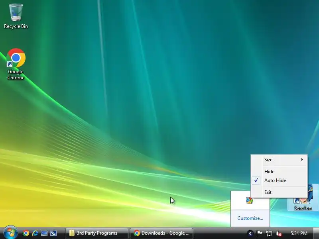Collapse hidden tray icons arrow
The width and height of the screenshot is (319, 239).
pos(250,233)
